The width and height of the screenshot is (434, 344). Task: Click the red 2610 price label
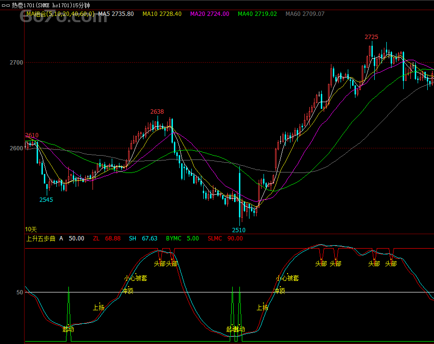coord(32,135)
